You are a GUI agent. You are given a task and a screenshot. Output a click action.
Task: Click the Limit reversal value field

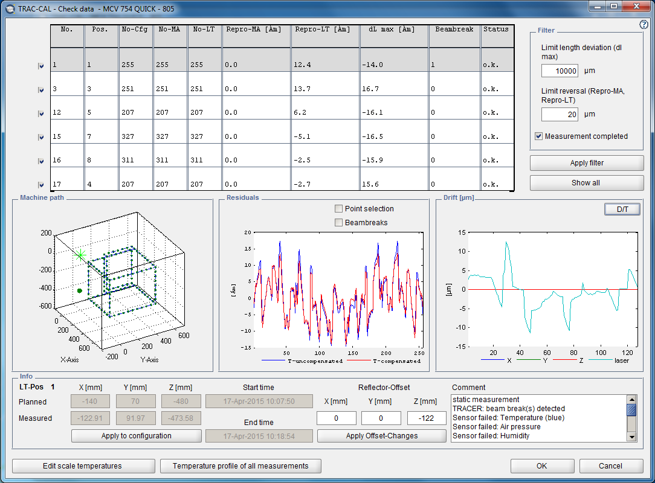point(560,114)
